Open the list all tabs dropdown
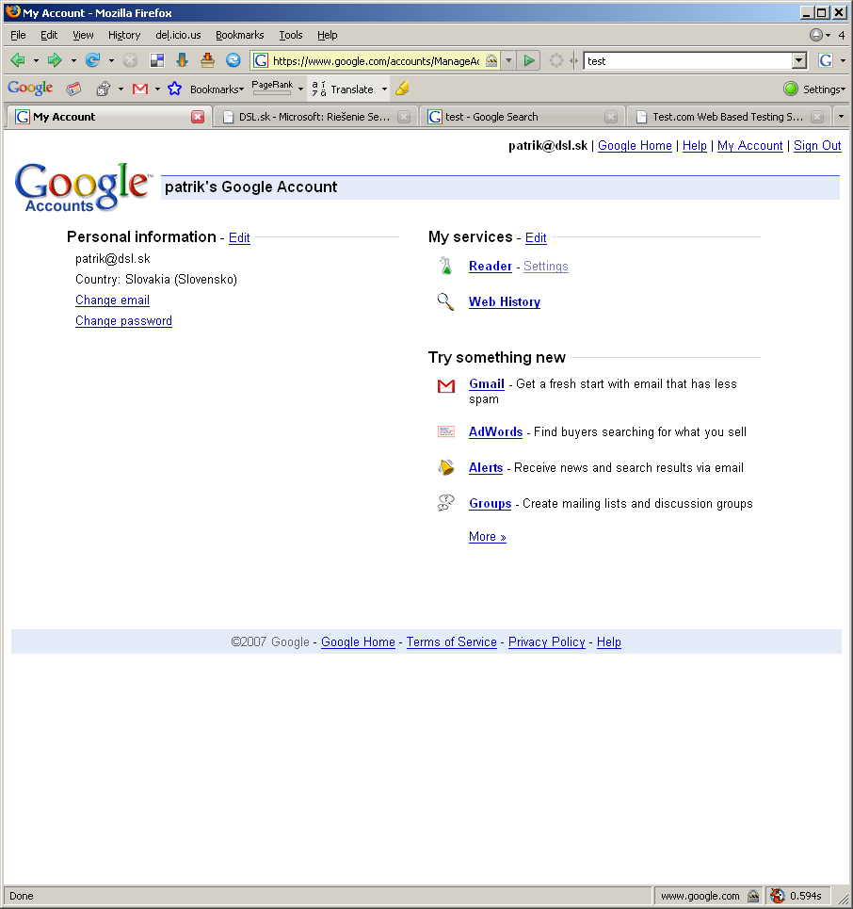 pyautogui.click(x=841, y=117)
